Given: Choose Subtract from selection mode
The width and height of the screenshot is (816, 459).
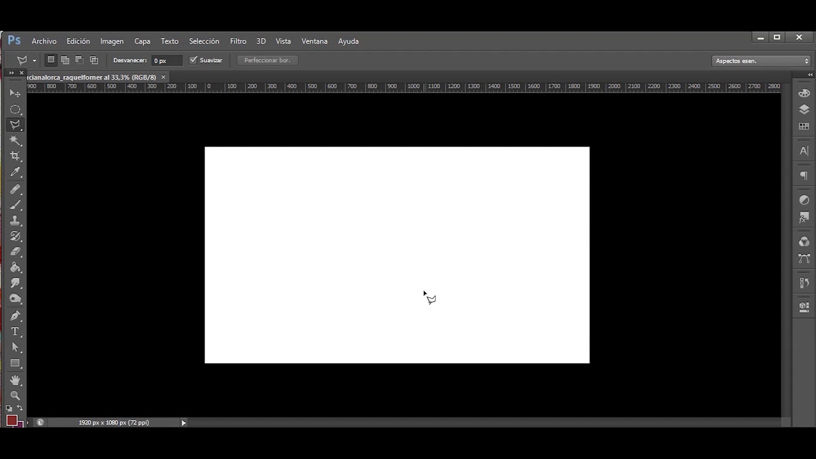Looking at the screenshot, I should pyautogui.click(x=79, y=60).
